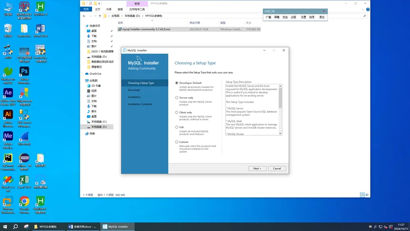Viewport: 410px width, 231px height.
Task: Click the Download step in installer sidebar
Action: point(134,90)
